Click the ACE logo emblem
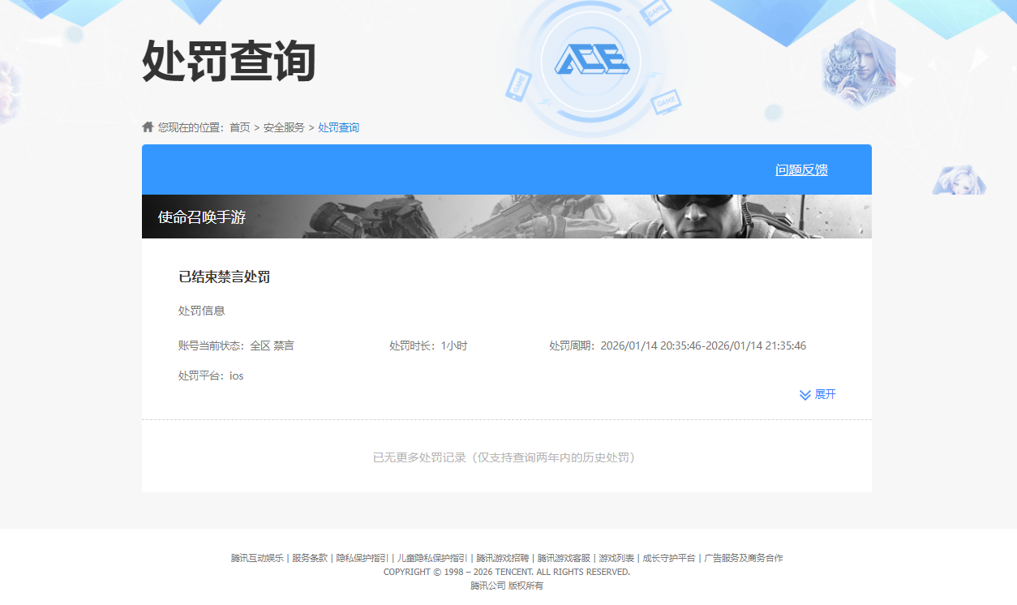Viewport: 1017px width, 605px height. [590, 62]
